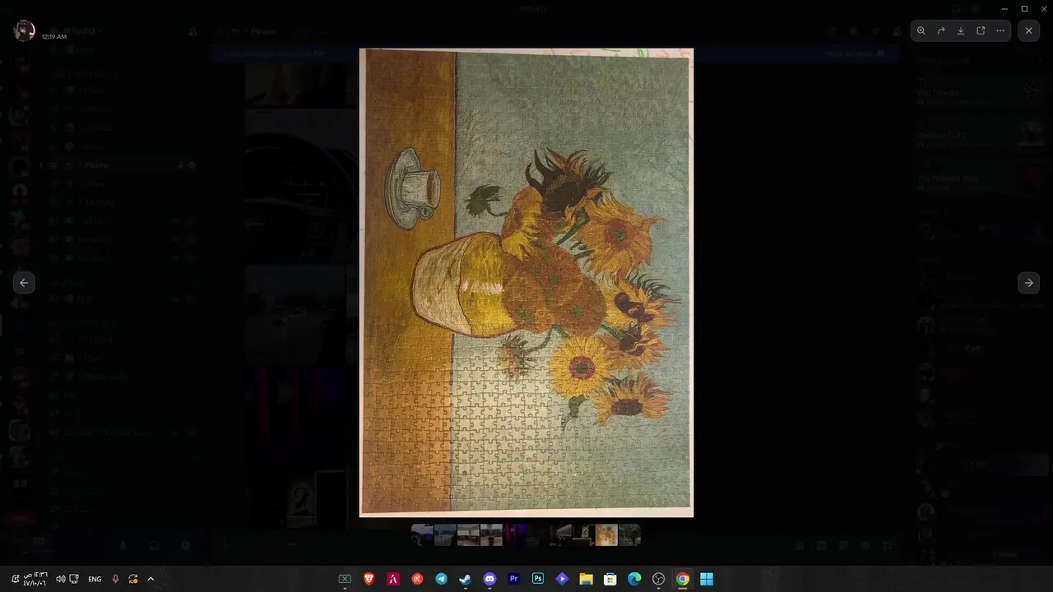This screenshot has width=1053, height=592.
Task: Click the microphone tray icon
Action: (115, 579)
